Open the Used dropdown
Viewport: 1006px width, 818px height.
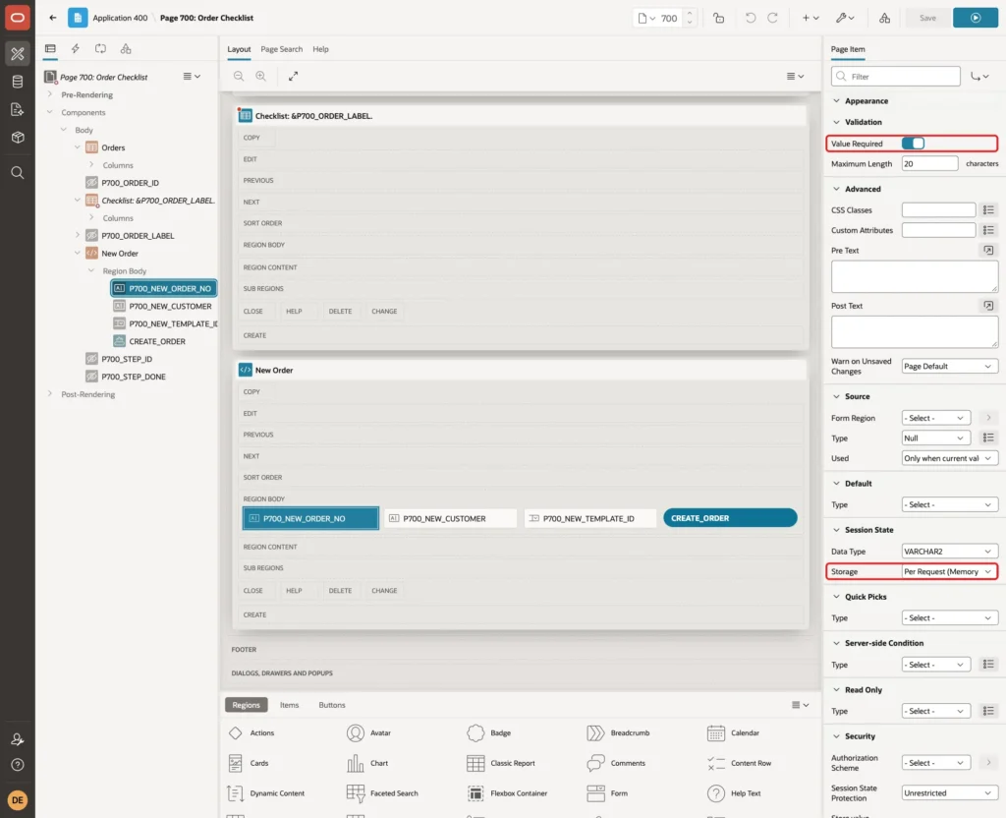point(949,458)
